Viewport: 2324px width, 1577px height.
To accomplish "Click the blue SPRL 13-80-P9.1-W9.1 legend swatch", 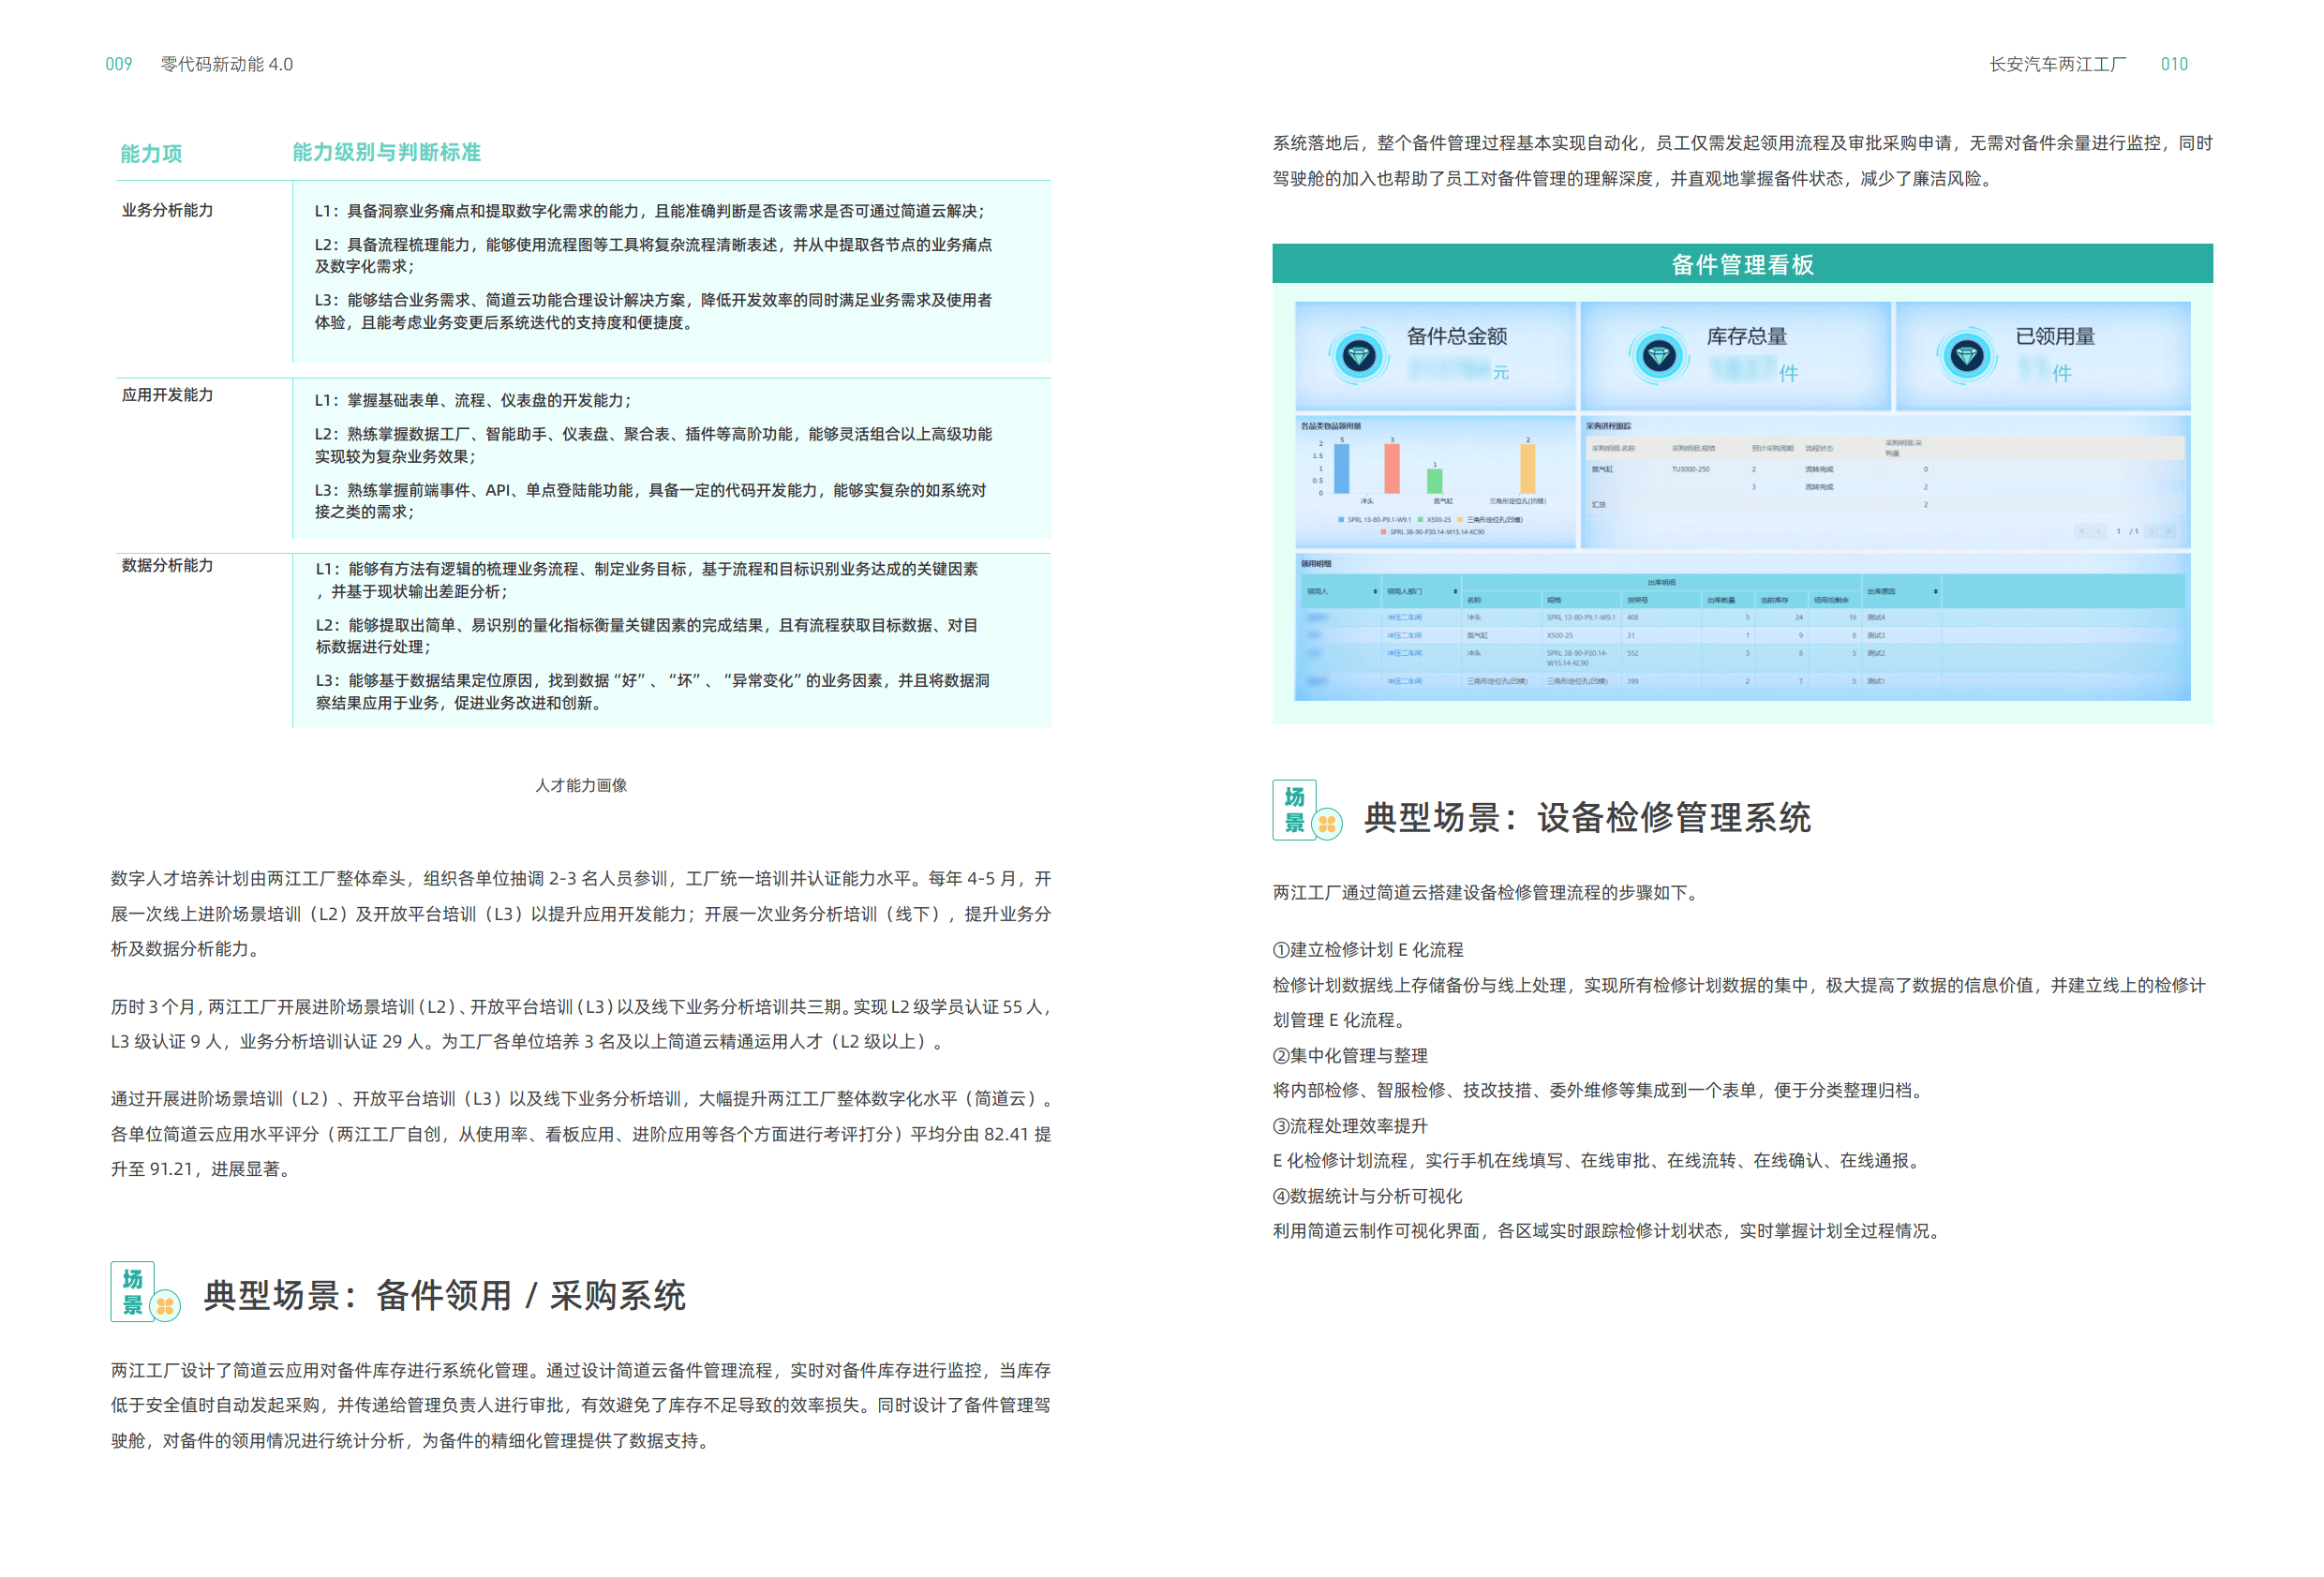I will click(x=1341, y=518).
